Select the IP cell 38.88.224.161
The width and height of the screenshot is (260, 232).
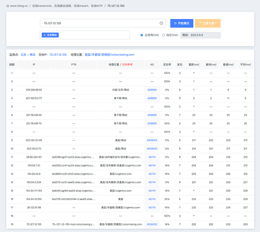tap(34, 157)
